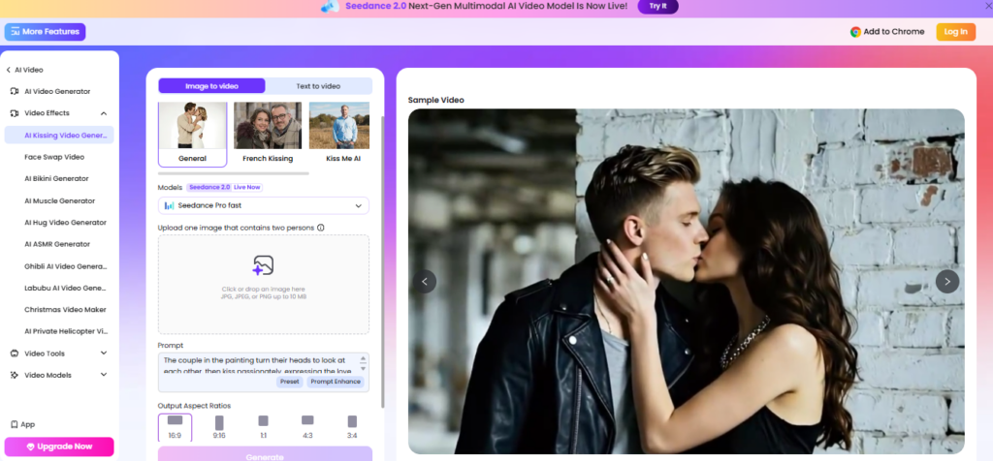Choose the 1:1 aspect ratio option
The width and height of the screenshot is (993, 461).
(x=264, y=427)
